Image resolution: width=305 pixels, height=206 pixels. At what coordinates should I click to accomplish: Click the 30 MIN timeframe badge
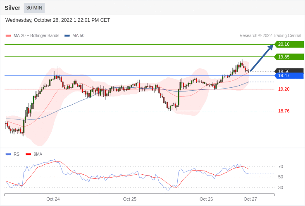pyautogui.click(x=34, y=8)
